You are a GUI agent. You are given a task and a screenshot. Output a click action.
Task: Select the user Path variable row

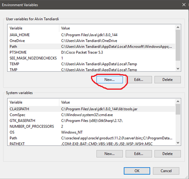click(92, 47)
